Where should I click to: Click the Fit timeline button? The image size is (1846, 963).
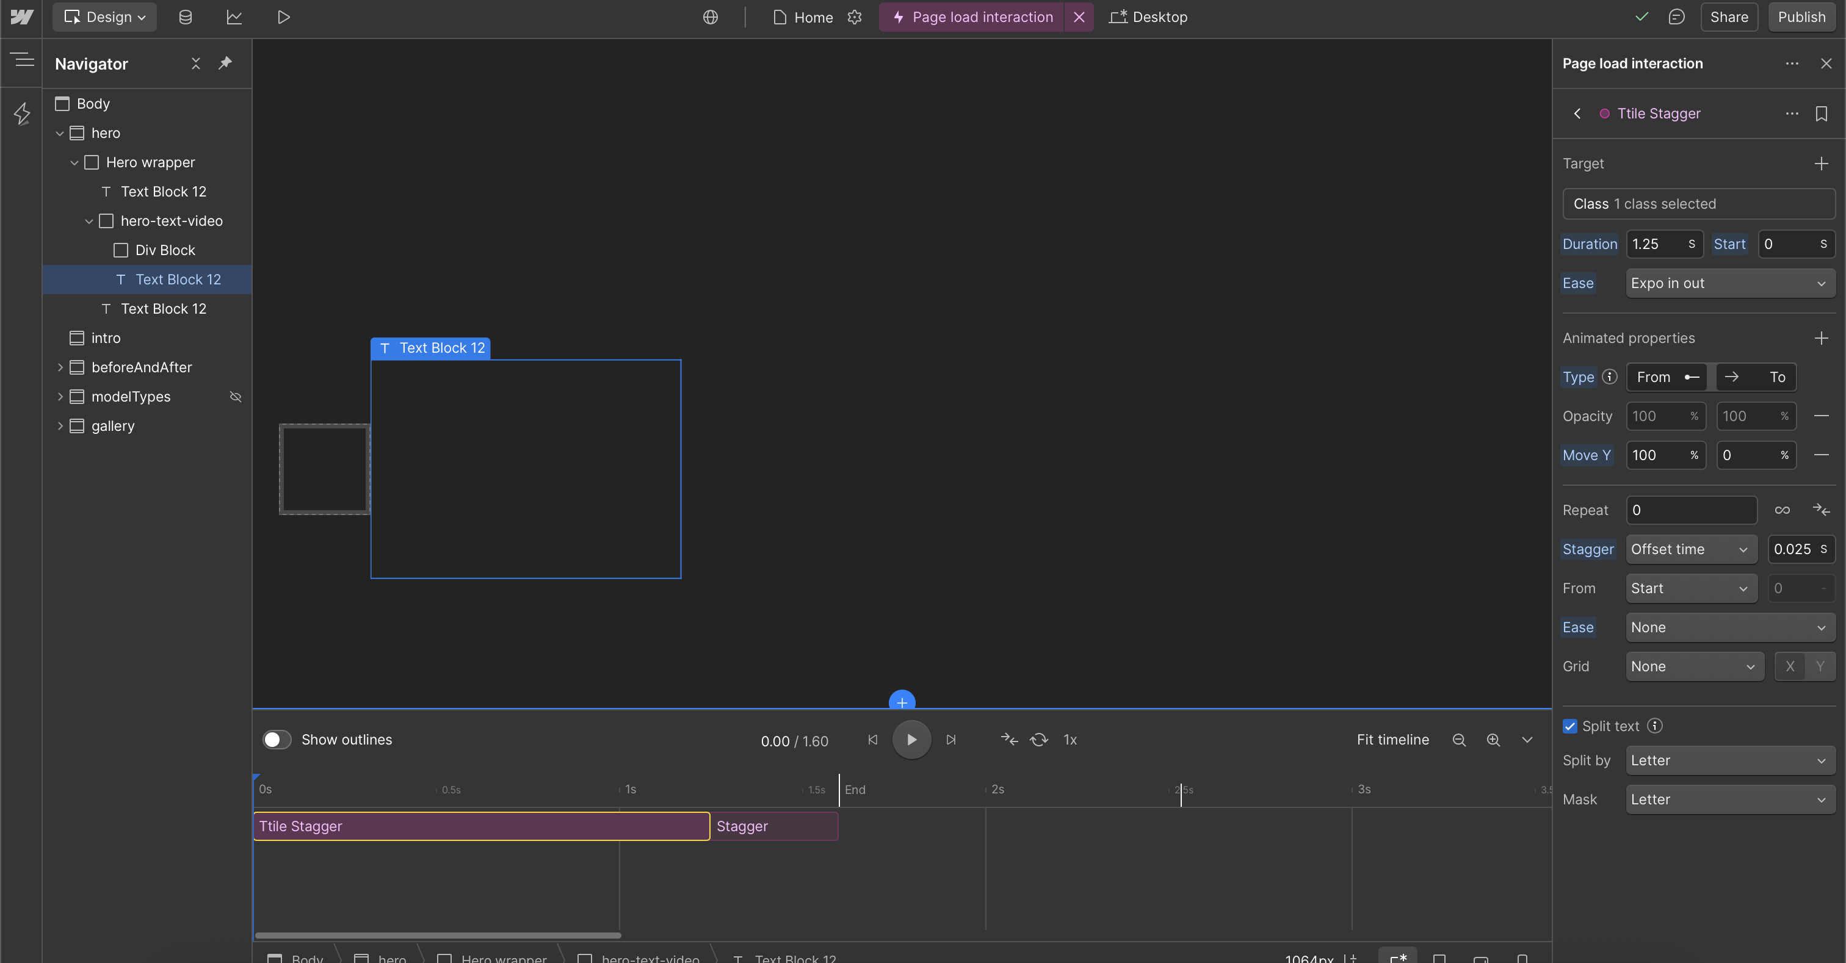pyautogui.click(x=1392, y=740)
